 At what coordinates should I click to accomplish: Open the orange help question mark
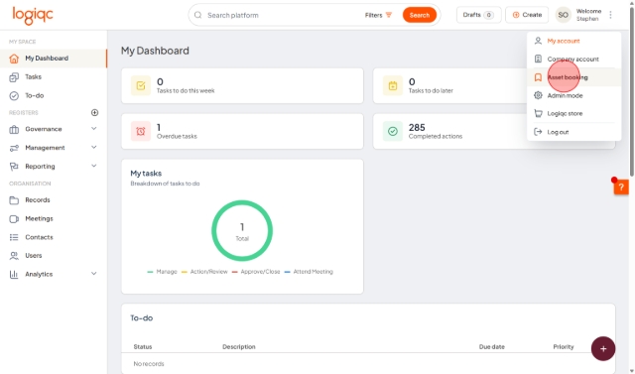tap(621, 187)
